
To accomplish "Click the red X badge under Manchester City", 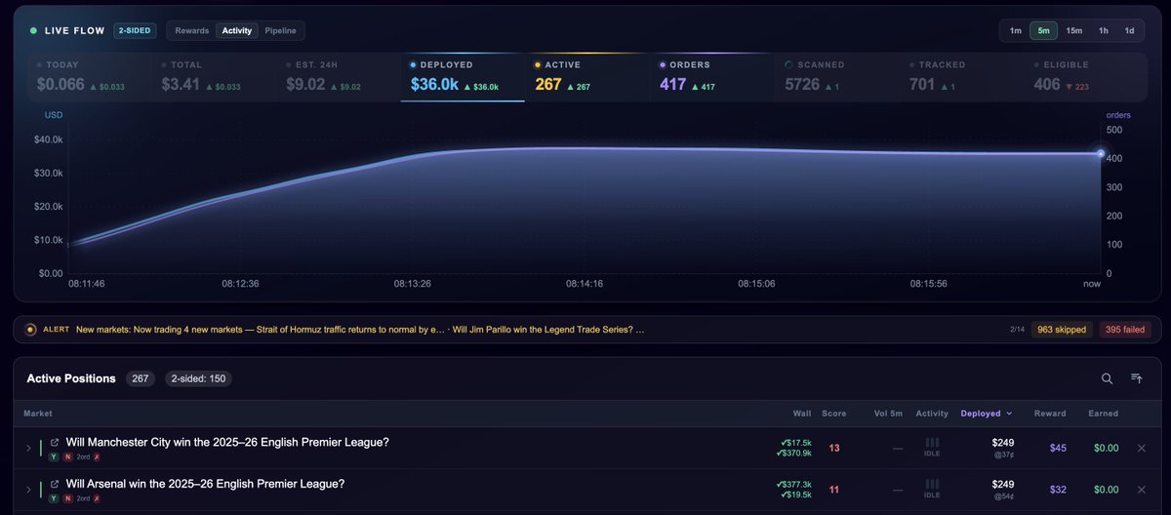I will pos(97,456).
